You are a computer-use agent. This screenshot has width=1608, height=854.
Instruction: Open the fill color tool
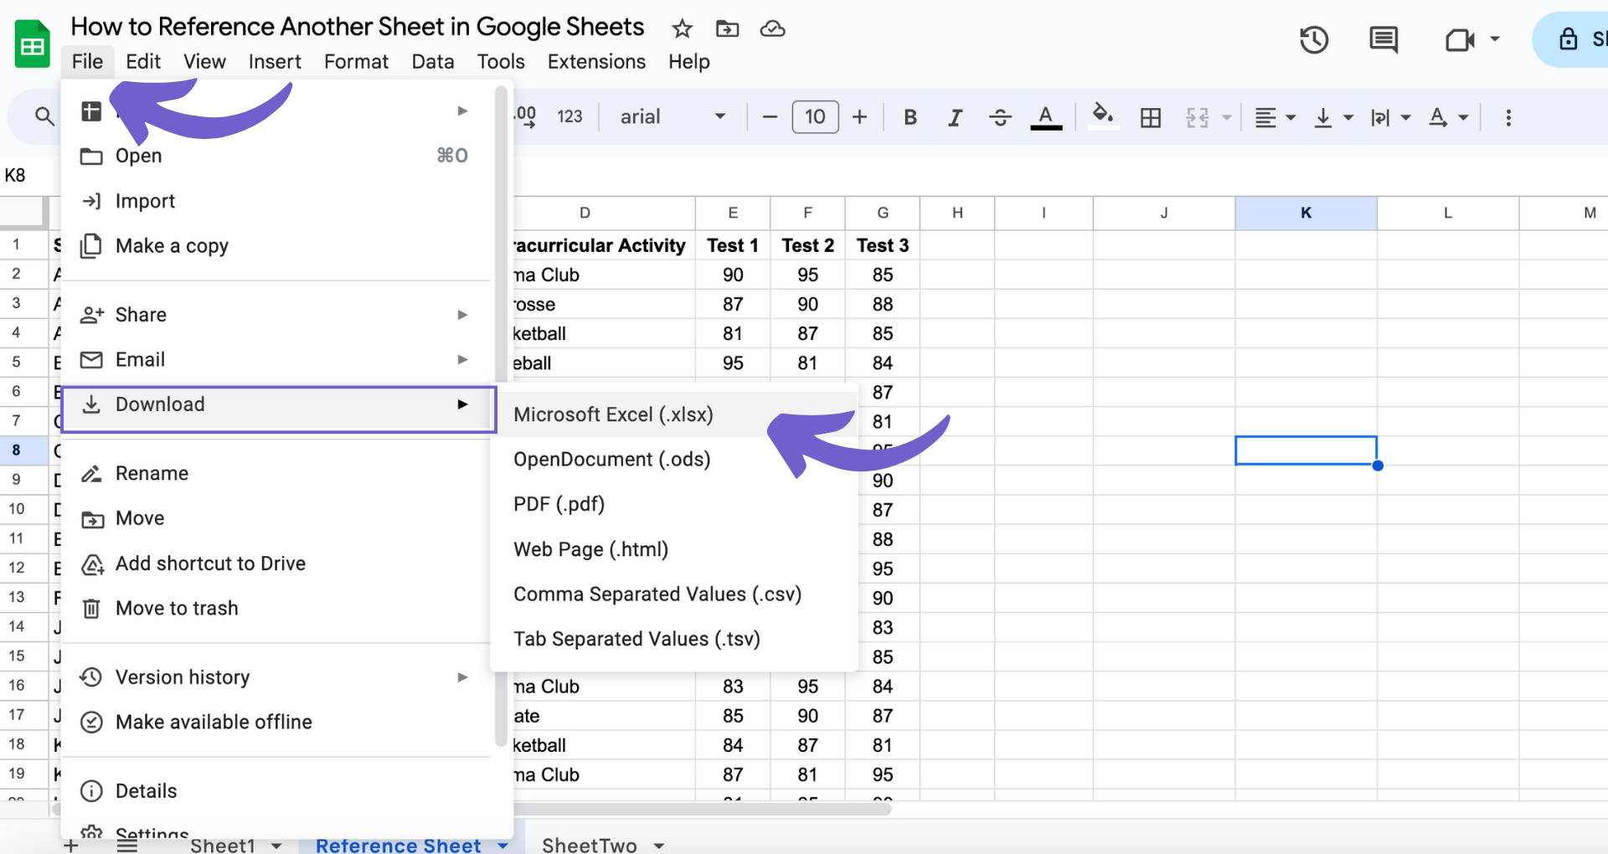(1103, 117)
